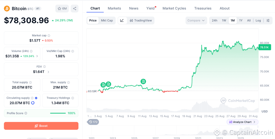Switch the chart to TradingView mode
275x139 pixels.
[x=141, y=20]
